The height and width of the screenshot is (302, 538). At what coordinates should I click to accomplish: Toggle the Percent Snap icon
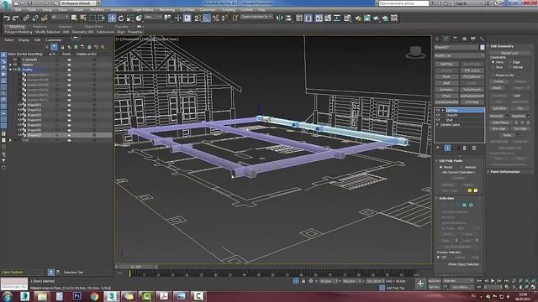pos(215,18)
